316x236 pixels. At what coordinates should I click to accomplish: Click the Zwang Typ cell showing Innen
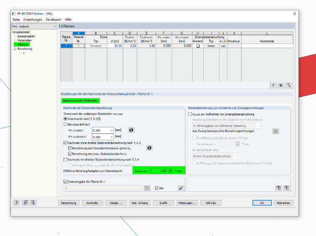click(x=211, y=46)
